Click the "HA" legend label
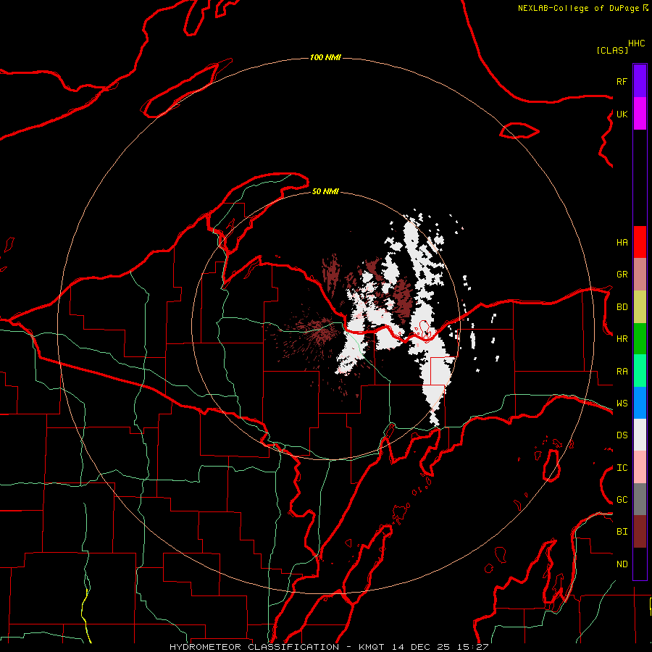This screenshot has width=652, height=652. tap(622, 243)
